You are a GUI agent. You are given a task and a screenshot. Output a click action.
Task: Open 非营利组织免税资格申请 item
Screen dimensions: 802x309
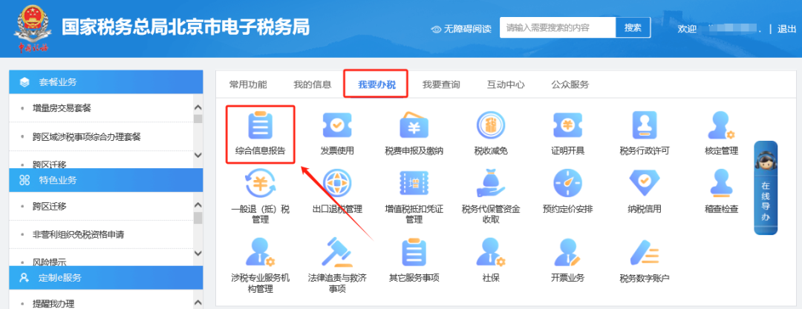click(x=78, y=235)
